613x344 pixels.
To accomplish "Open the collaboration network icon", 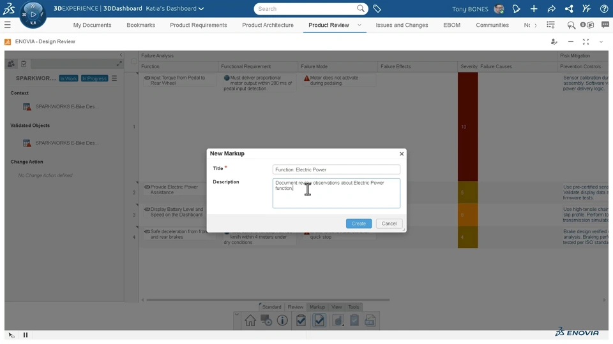I will (x=569, y=8).
